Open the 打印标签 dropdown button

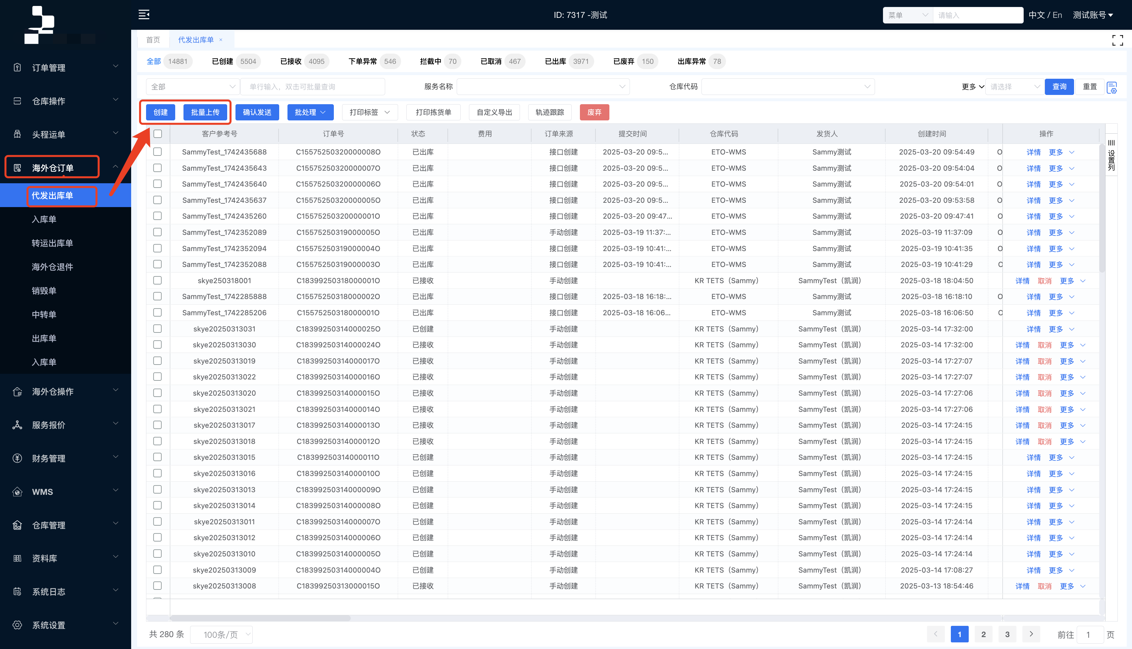pos(370,112)
